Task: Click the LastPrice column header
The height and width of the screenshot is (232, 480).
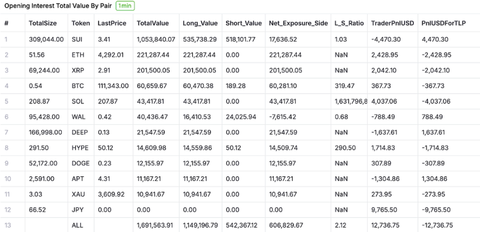Action: pyautogui.click(x=111, y=23)
